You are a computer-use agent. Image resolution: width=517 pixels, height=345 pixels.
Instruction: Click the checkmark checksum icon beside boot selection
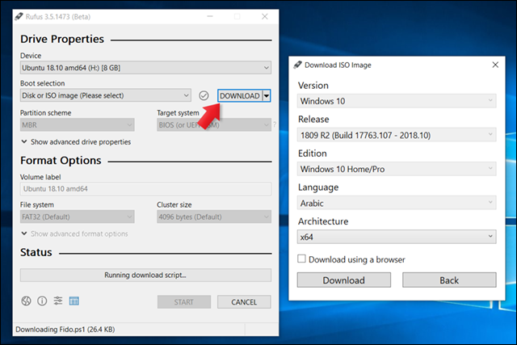pos(204,95)
